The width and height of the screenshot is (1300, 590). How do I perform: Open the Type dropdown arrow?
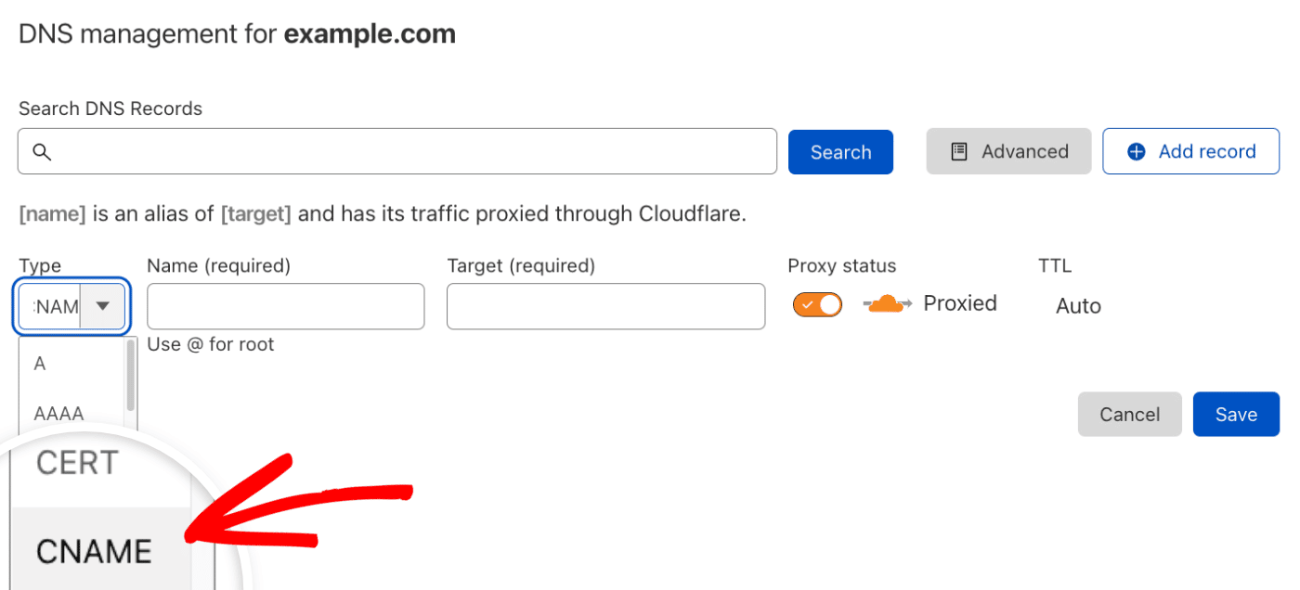[103, 306]
